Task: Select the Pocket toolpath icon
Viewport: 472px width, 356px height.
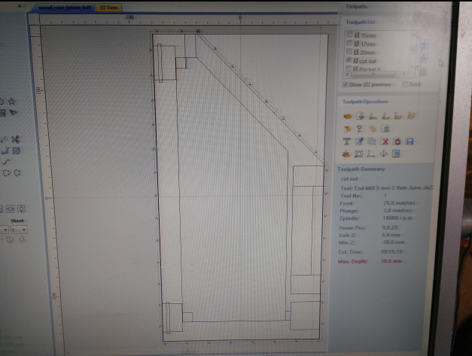Action: pyautogui.click(x=385, y=116)
